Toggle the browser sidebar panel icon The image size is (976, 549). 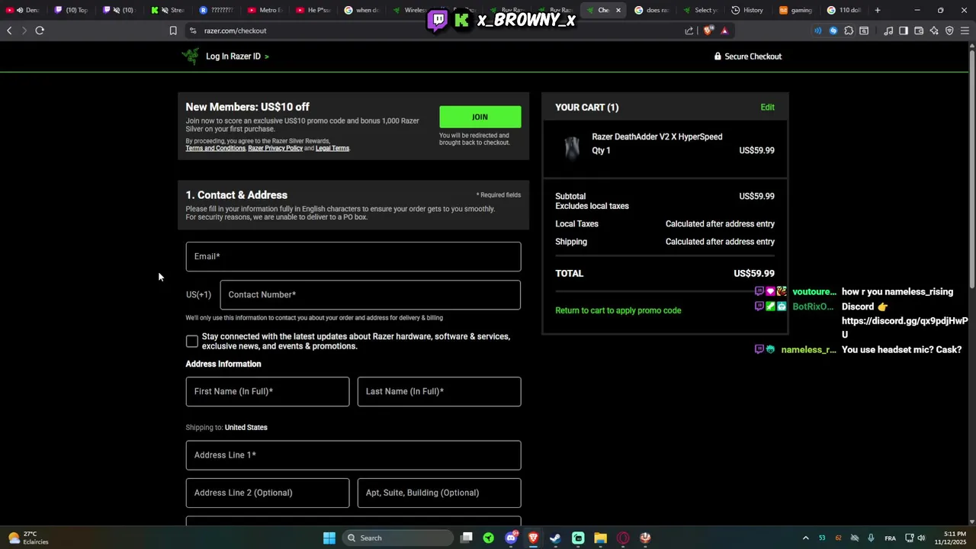(904, 30)
